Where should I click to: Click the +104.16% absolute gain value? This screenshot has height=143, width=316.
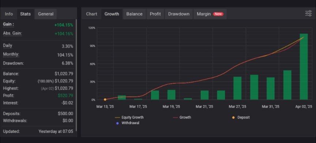(64, 34)
